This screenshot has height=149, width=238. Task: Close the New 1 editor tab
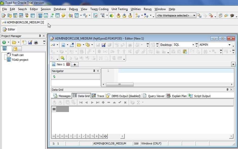click(68, 64)
